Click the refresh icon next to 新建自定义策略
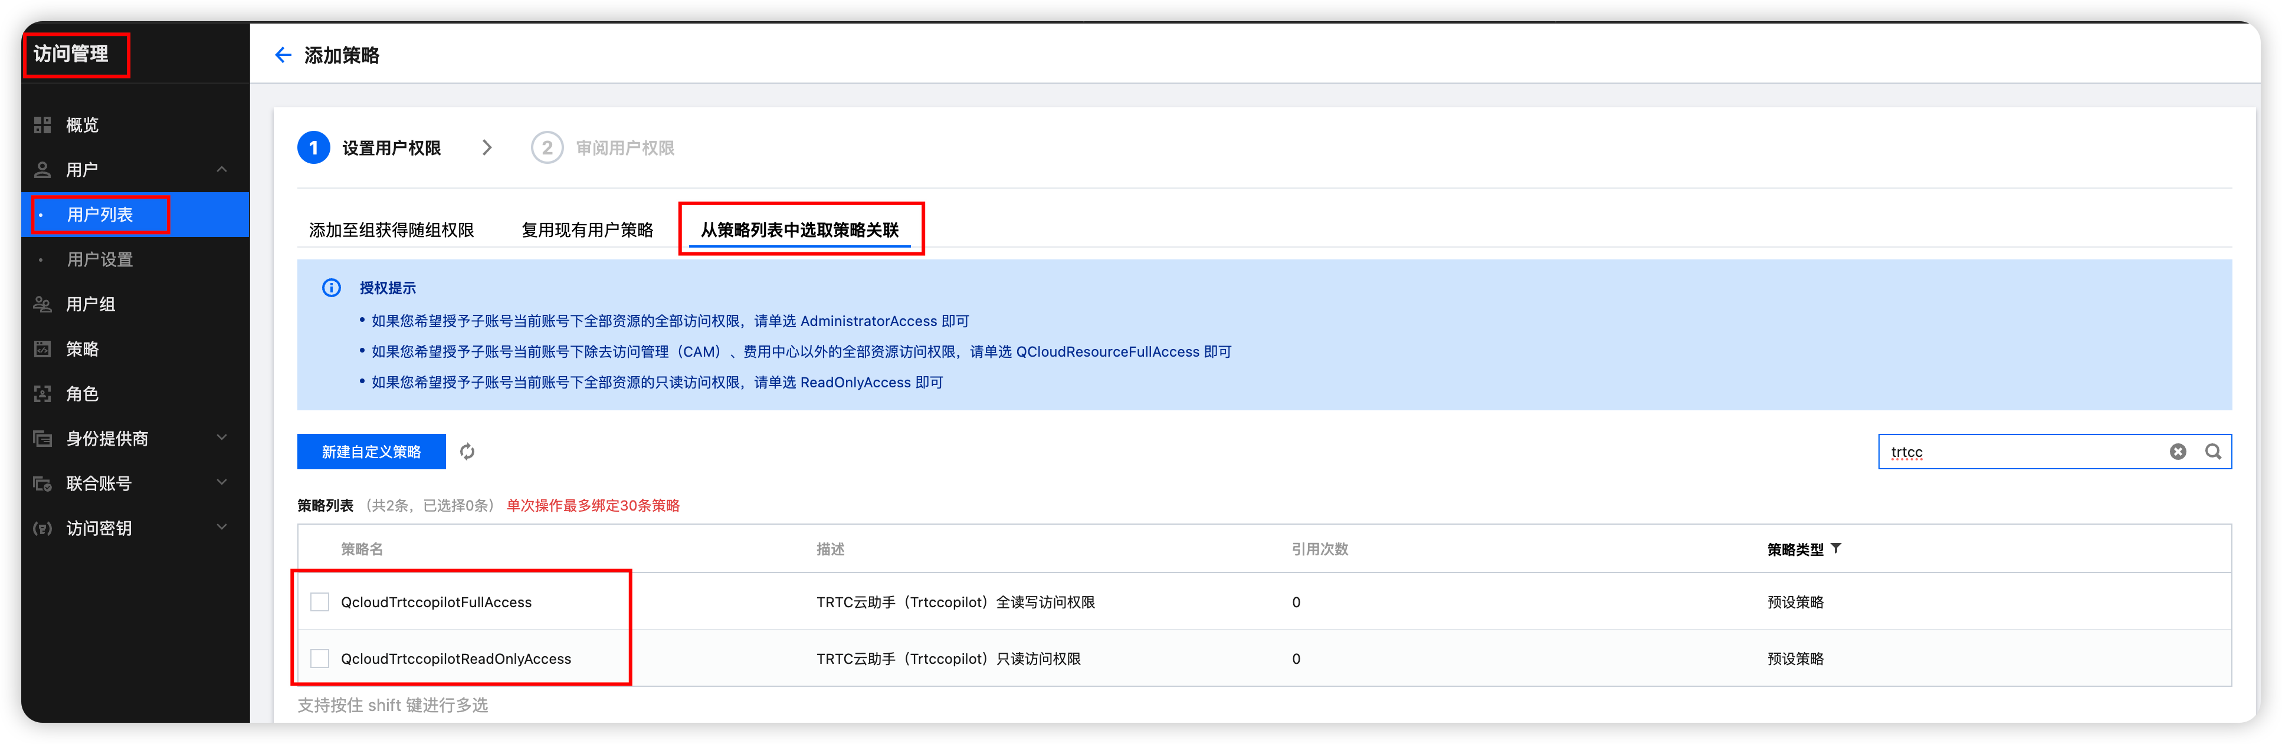Screen dimensions: 2282x744 coord(467,452)
